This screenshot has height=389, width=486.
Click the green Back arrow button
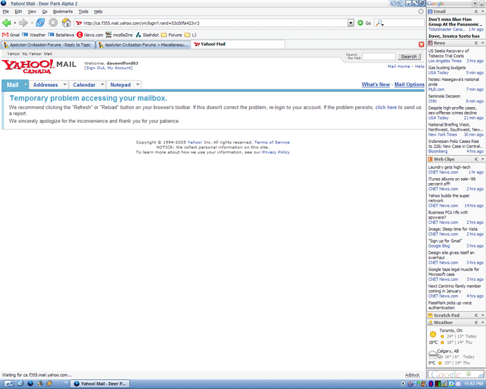(x=7, y=22)
